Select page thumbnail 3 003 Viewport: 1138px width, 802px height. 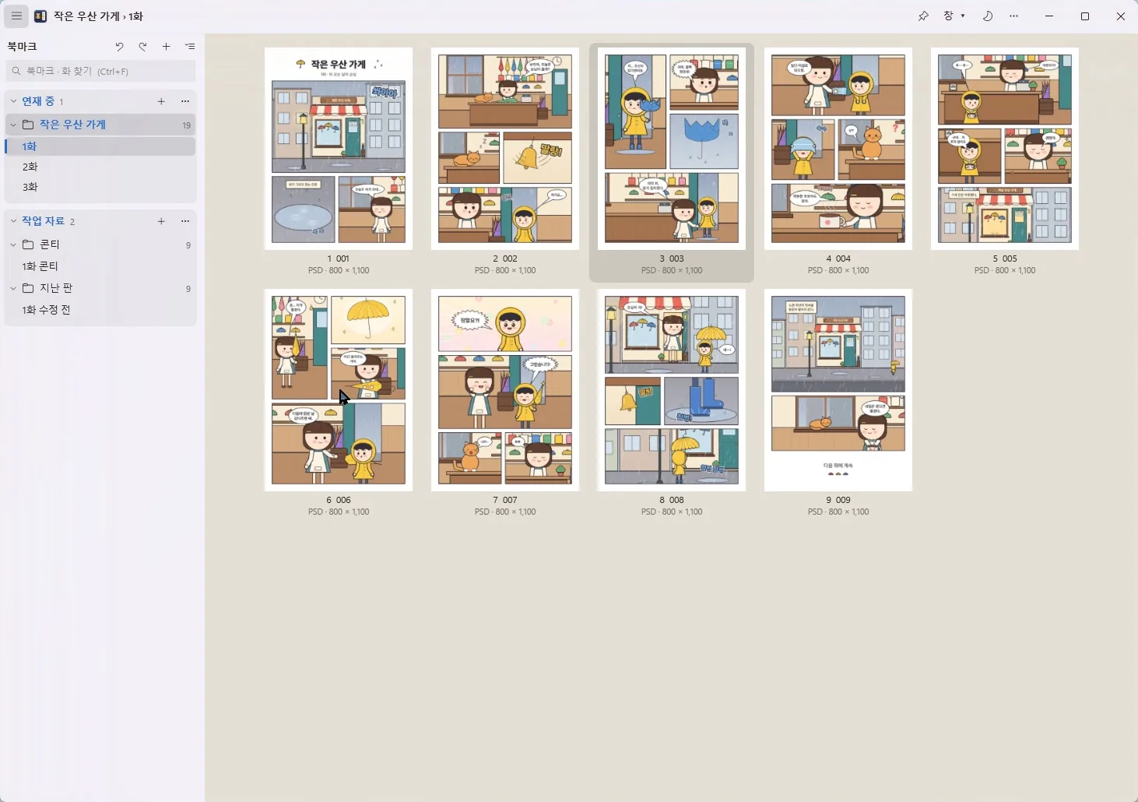click(672, 149)
